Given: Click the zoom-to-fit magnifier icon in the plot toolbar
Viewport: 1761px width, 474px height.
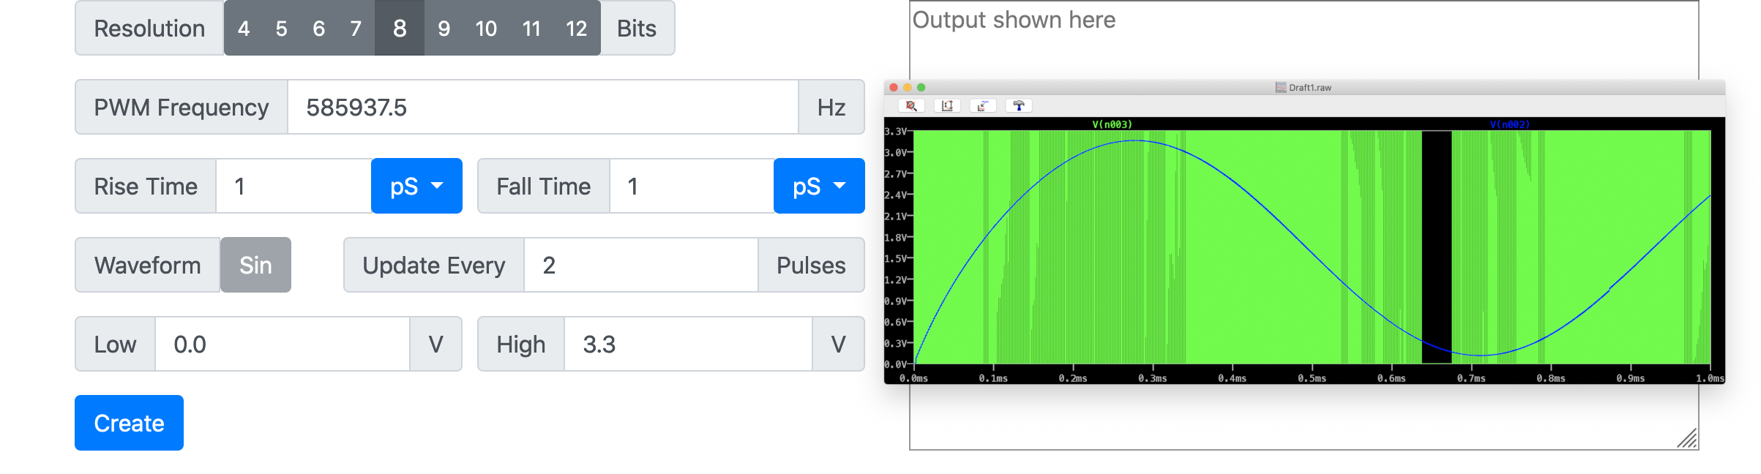Looking at the screenshot, I should point(911,106).
